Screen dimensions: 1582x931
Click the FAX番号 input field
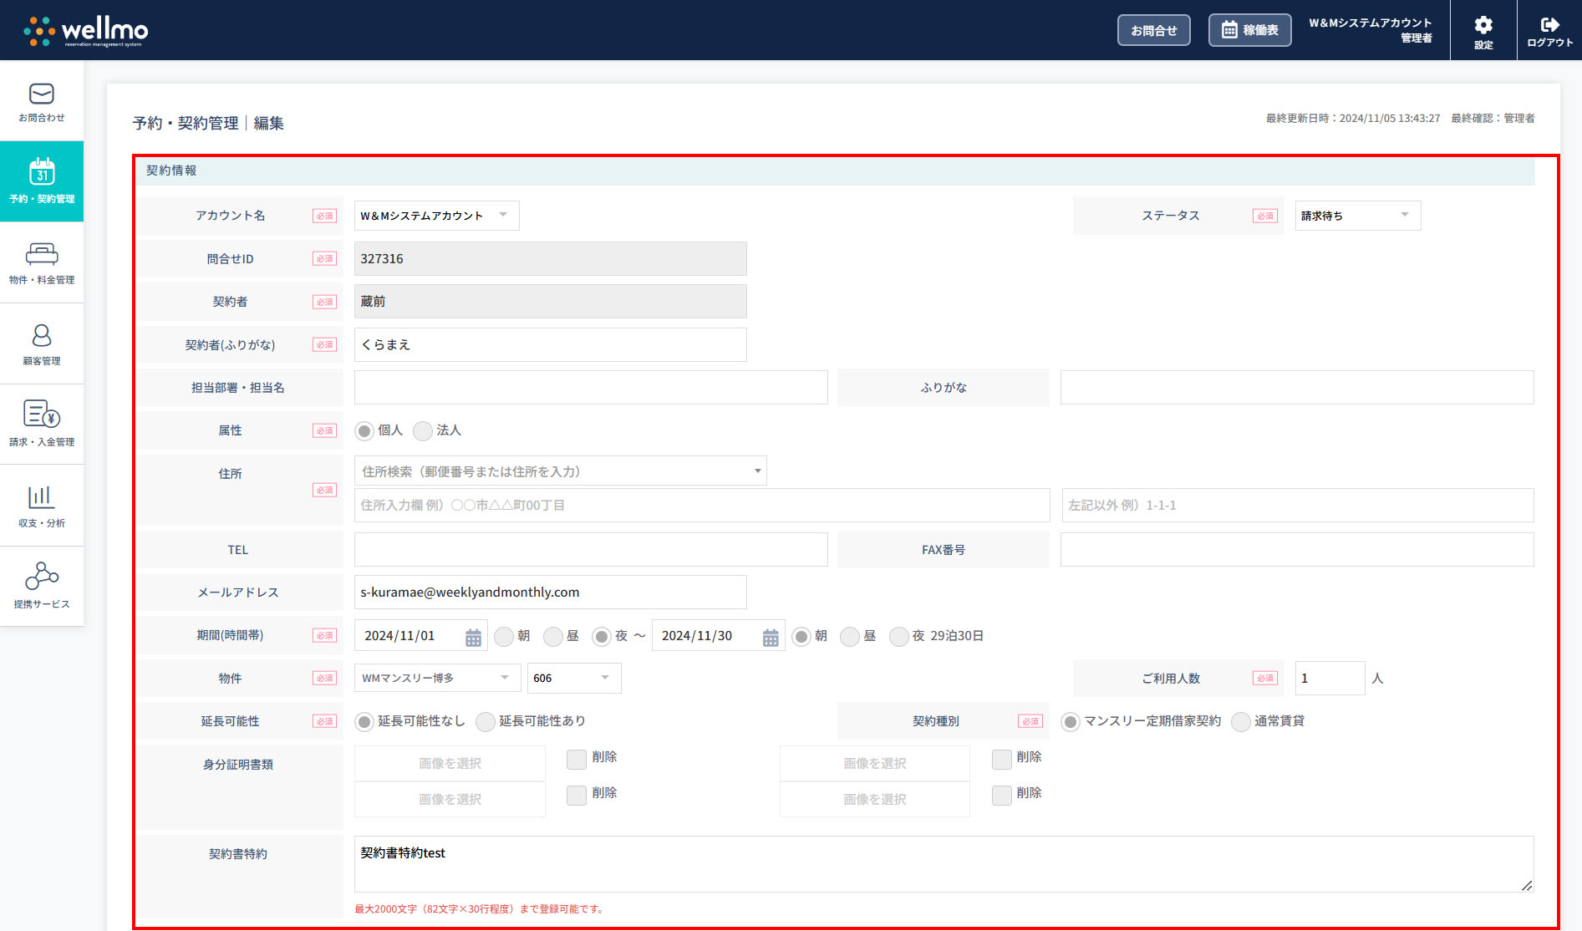pos(1297,550)
